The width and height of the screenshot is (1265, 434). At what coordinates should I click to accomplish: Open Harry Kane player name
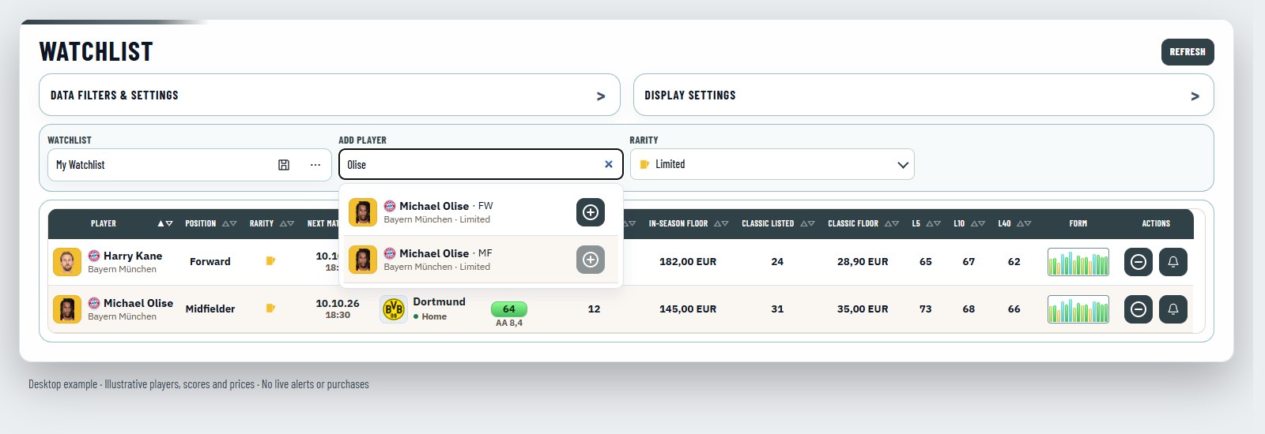[x=133, y=256]
